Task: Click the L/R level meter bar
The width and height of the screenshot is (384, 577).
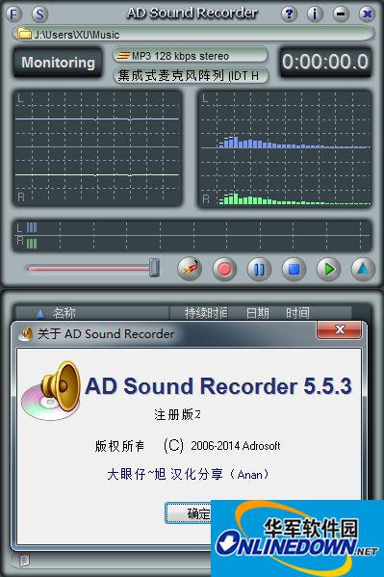Action: (192, 235)
